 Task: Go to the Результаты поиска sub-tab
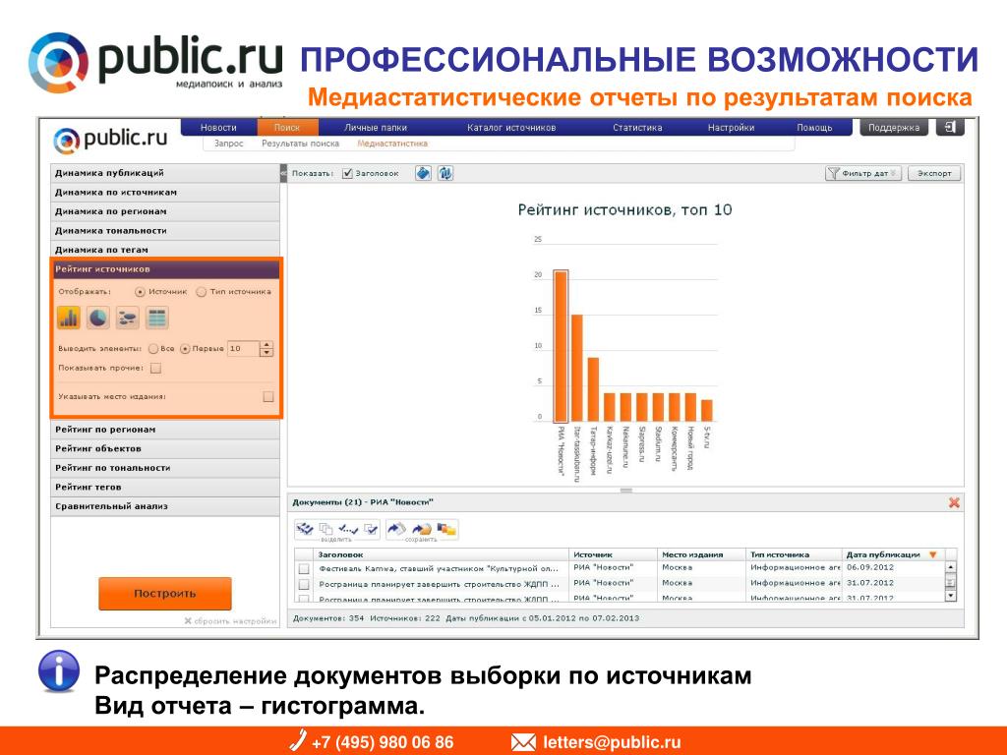300,144
